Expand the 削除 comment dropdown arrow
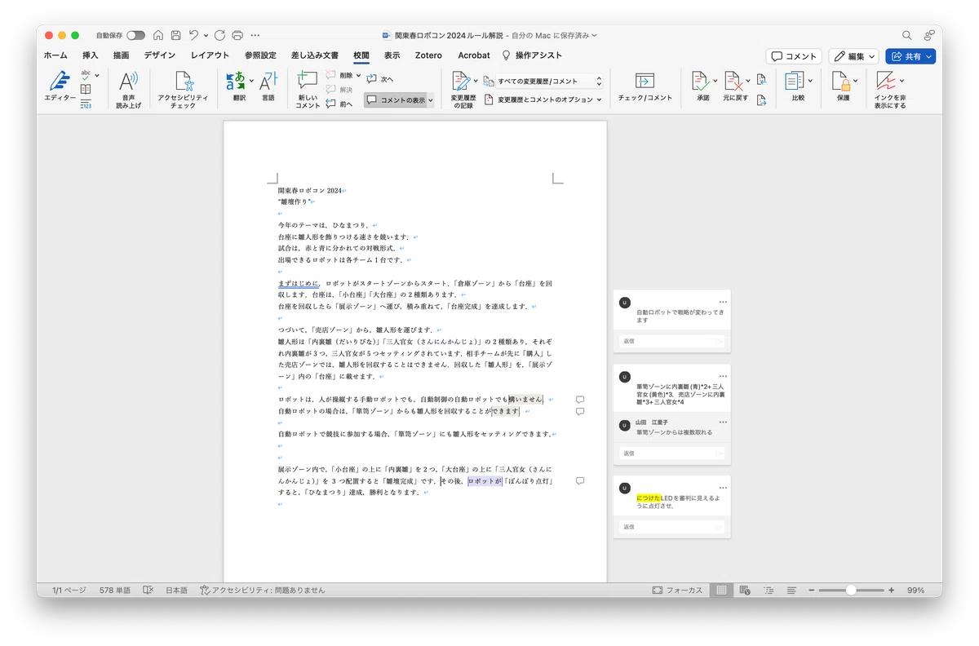 [x=358, y=75]
